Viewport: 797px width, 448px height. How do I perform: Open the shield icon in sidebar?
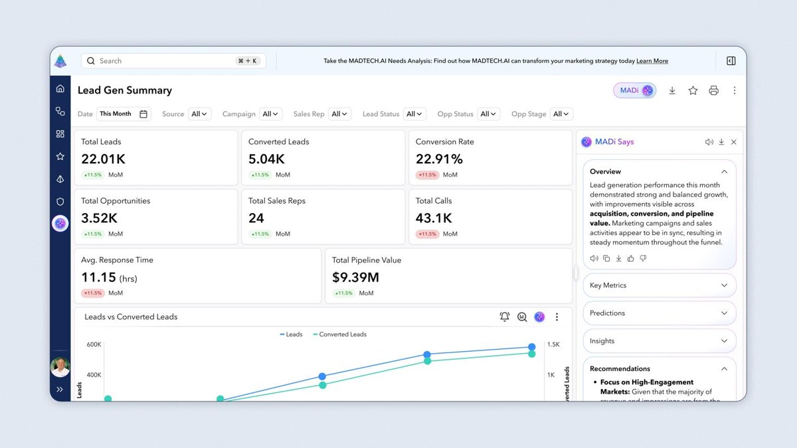60,202
